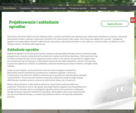Click the paragraph starting Dzięki naszym usługom
Image resolution: width=136 pixels, height=113 pixels.
point(47,75)
